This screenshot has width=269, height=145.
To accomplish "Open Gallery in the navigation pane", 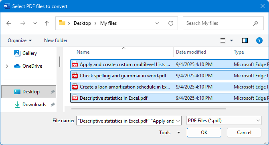I will 30,53.
